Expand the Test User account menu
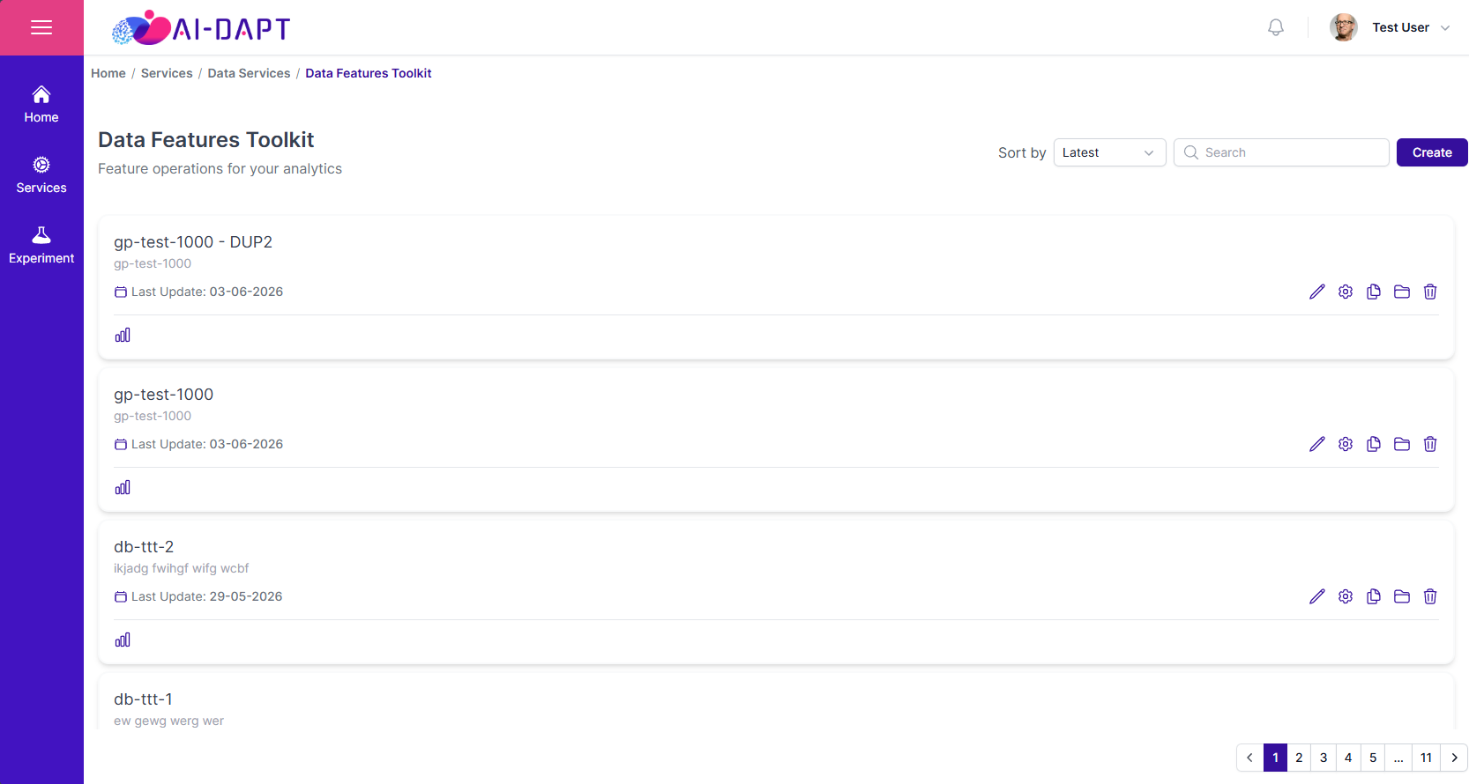This screenshot has height=784, width=1469. pyautogui.click(x=1445, y=28)
